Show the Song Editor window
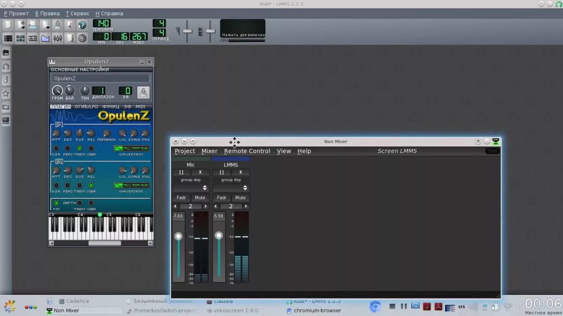Viewport: 563px width, 316px height. 8,38
